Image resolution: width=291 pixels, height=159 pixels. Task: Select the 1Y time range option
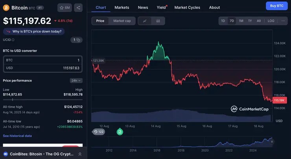(x=250, y=21)
